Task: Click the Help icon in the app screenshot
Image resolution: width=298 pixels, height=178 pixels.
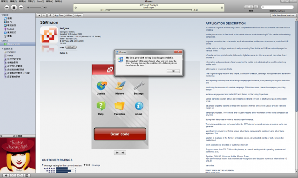Action: (101, 106)
